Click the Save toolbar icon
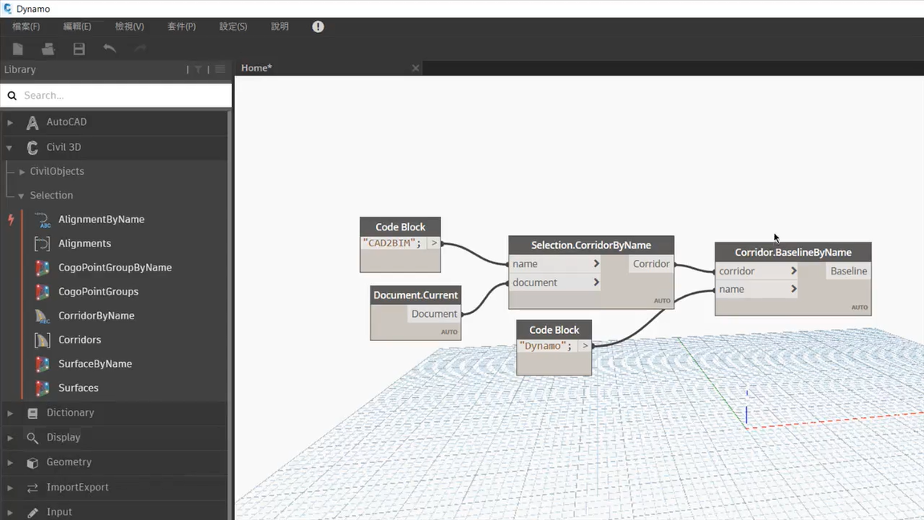This screenshot has height=520, width=924. click(x=79, y=49)
